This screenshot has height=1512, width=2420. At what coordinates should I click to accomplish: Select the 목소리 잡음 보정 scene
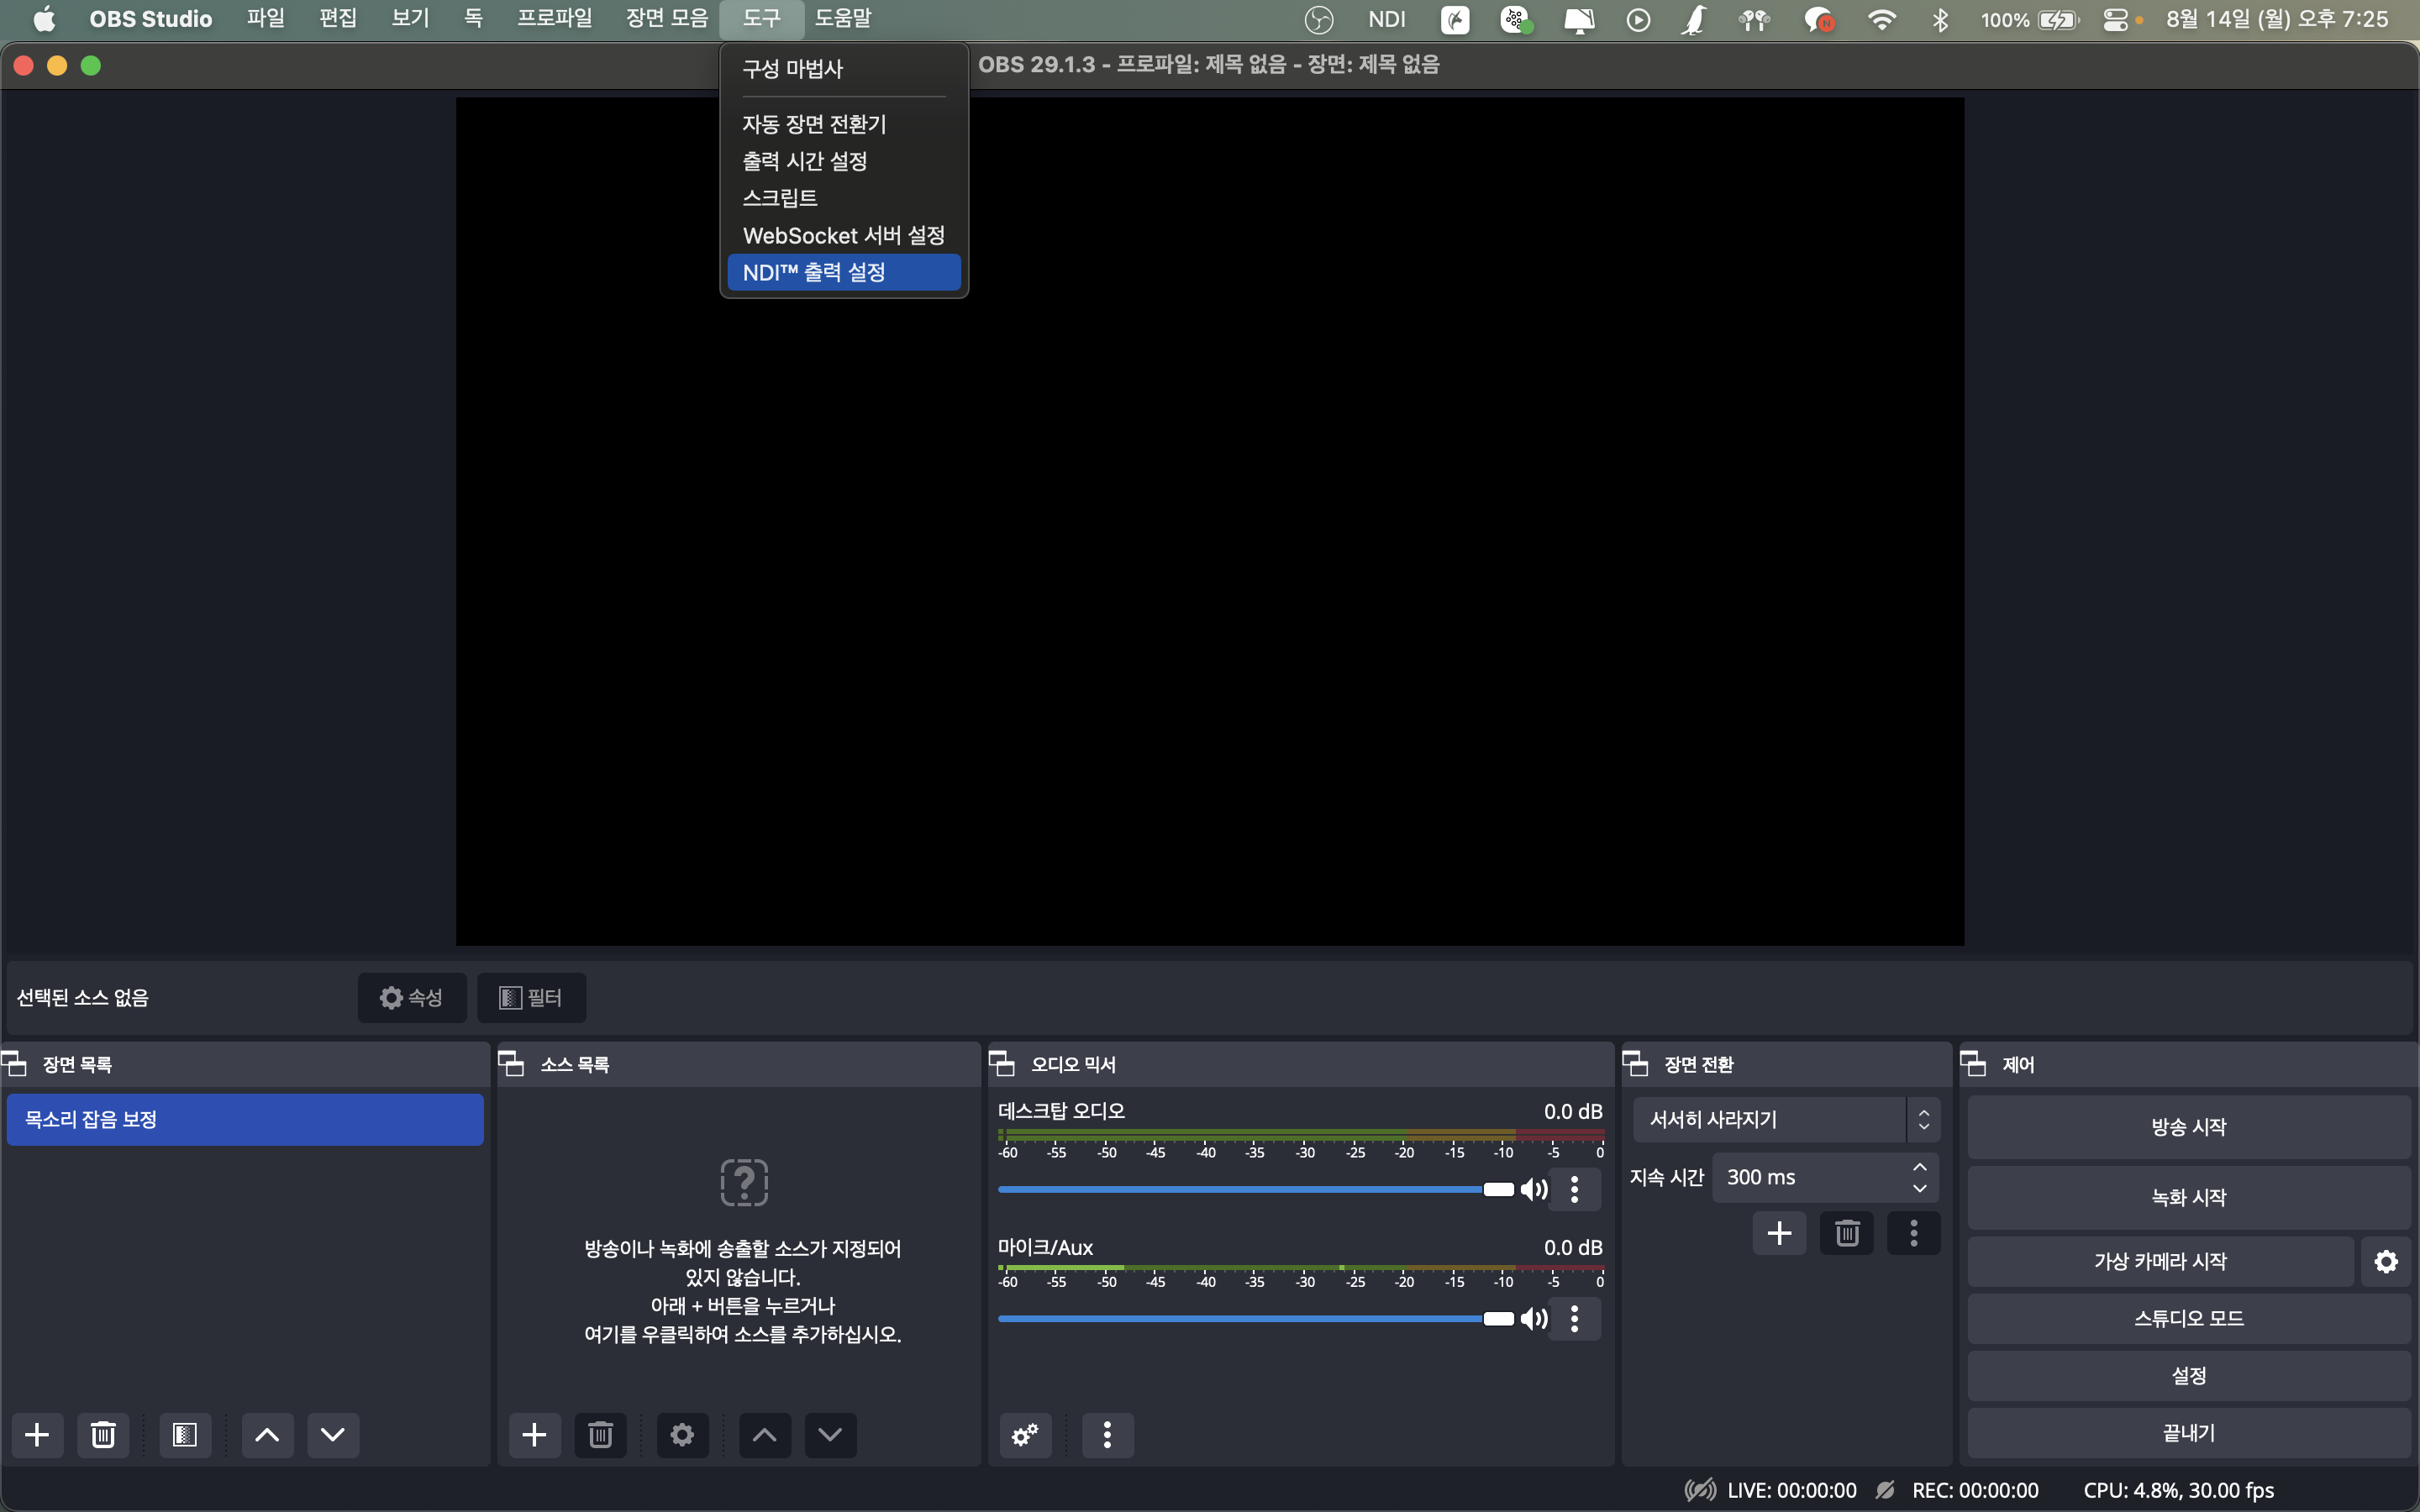point(244,1120)
